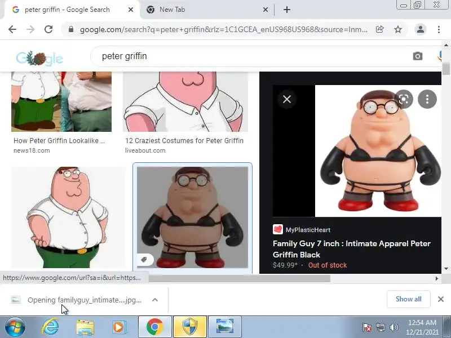Open Family Guy 7 inch Intimate Apparel title
The image size is (451, 338).
click(x=351, y=249)
